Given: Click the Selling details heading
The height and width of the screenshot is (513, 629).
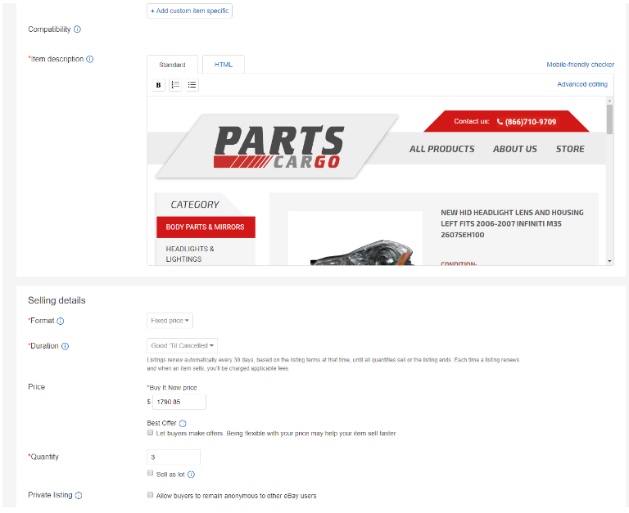Looking at the screenshot, I should point(57,300).
